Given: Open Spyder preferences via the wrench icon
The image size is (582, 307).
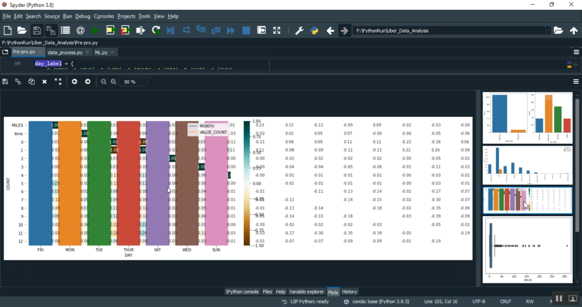Looking at the screenshot, I should (x=300, y=30).
